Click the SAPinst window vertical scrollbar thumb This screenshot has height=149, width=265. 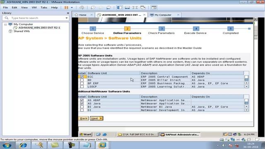click(x=256, y=33)
